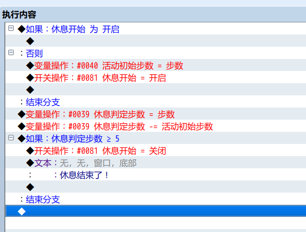Image resolution: width=306 pixels, height=232 pixels.
Task: Select 变量操作：#0039 休息判定步数 -= 活动初始步数
Action: 155,126
